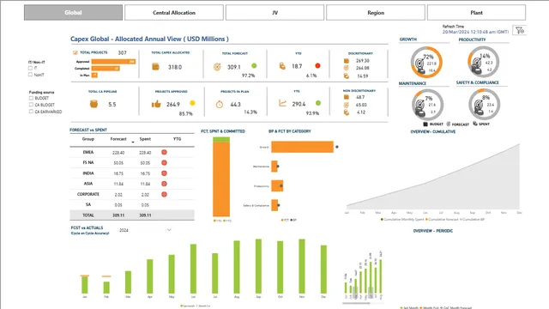Click the red YTG indicator for INDIA

(x=164, y=173)
